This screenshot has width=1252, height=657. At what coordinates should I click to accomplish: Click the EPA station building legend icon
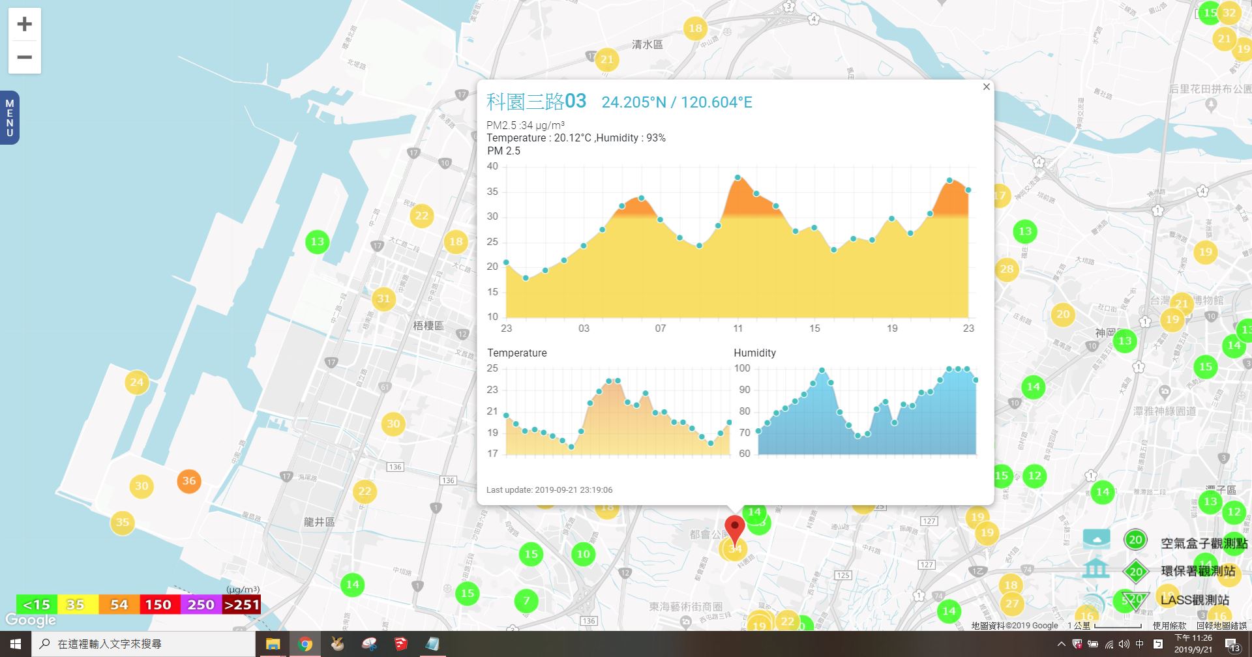click(x=1095, y=568)
